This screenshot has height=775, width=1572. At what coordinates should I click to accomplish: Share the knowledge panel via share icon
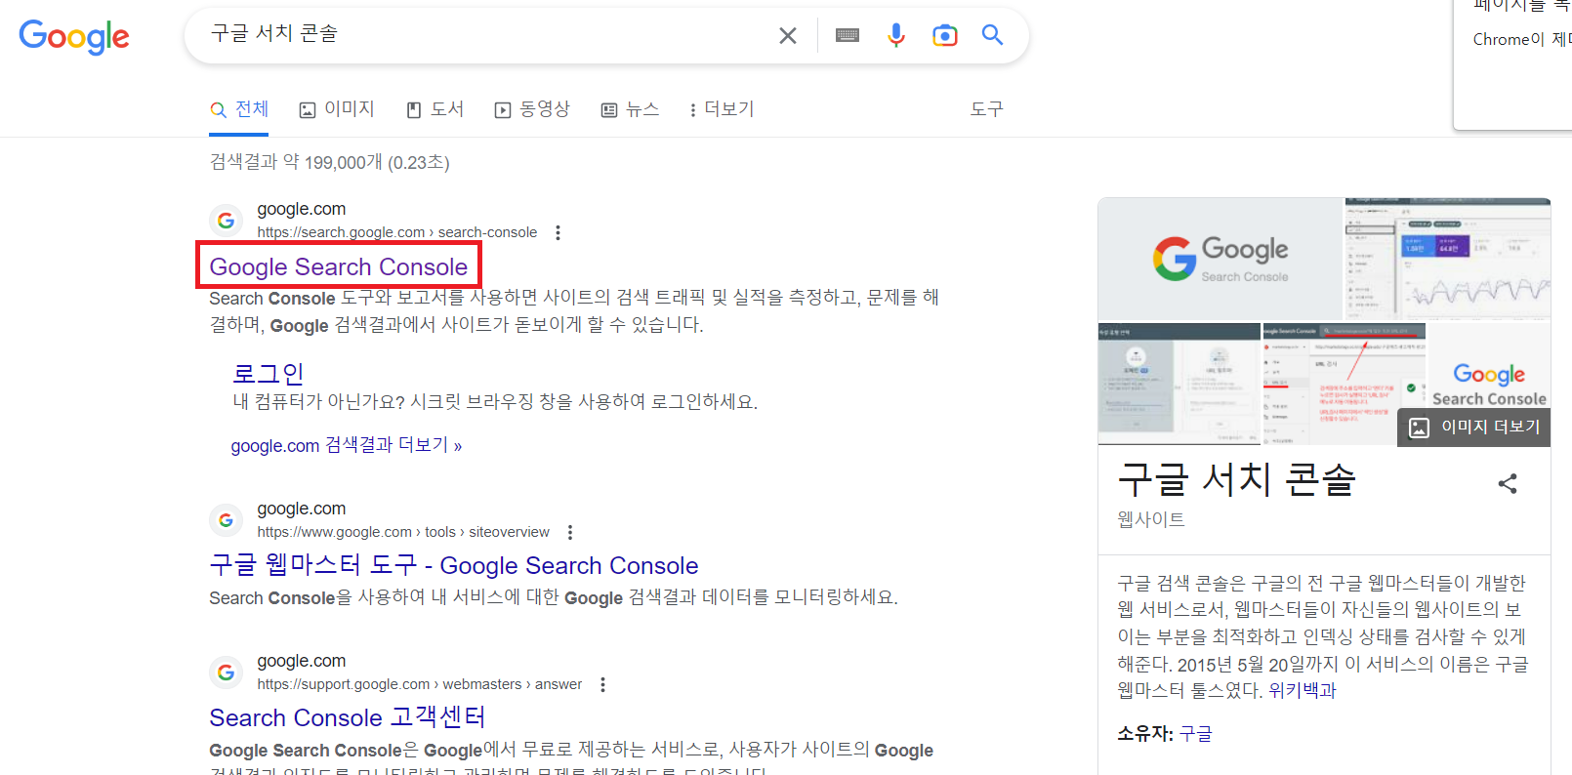click(x=1508, y=483)
